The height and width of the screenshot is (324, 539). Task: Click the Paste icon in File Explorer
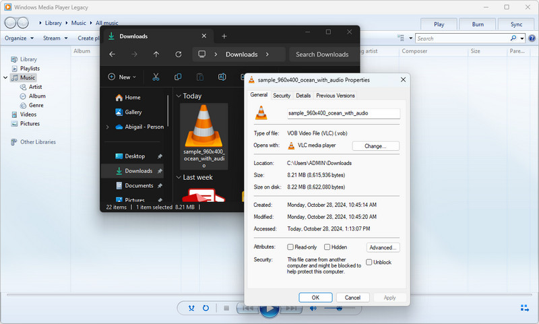pyautogui.click(x=199, y=77)
